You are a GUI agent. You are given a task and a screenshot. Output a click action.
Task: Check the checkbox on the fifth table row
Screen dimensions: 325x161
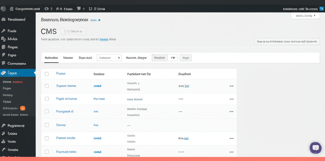click(x=47, y=138)
